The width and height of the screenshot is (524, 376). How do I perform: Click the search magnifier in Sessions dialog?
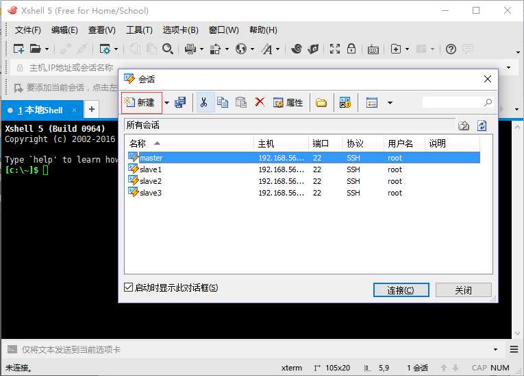click(488, 102)
